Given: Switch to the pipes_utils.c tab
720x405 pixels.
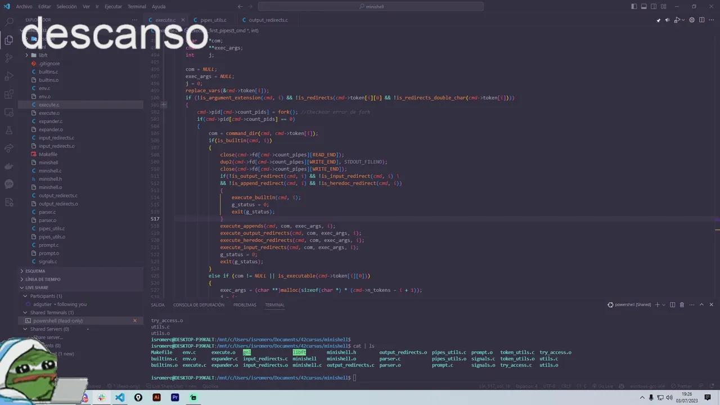Looking at the screenshot, I should click(213, 20).
